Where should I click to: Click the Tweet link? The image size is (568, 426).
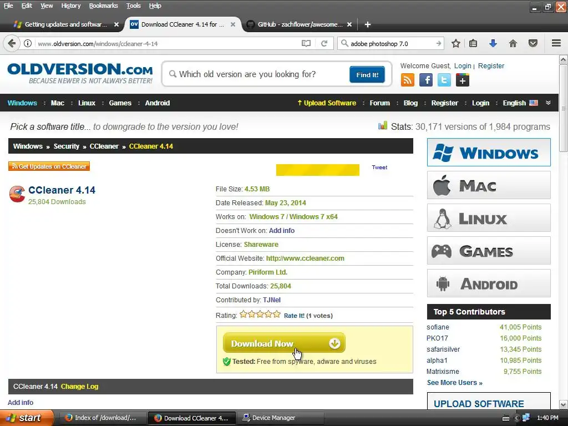pyautogui.click(x=379, y=168)
